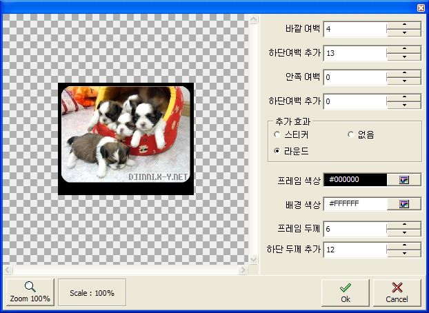Click 하단여백 추가 field below 안쪽 여백
The height and width of the screenshot is (313, 429).
pyautogui.click(x=355, y=101)
